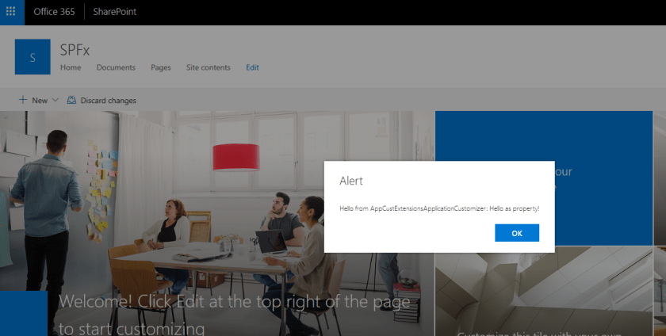Go to the Documents navigation link
Viewport: 666px width, 336px height.
pos(116,67)
